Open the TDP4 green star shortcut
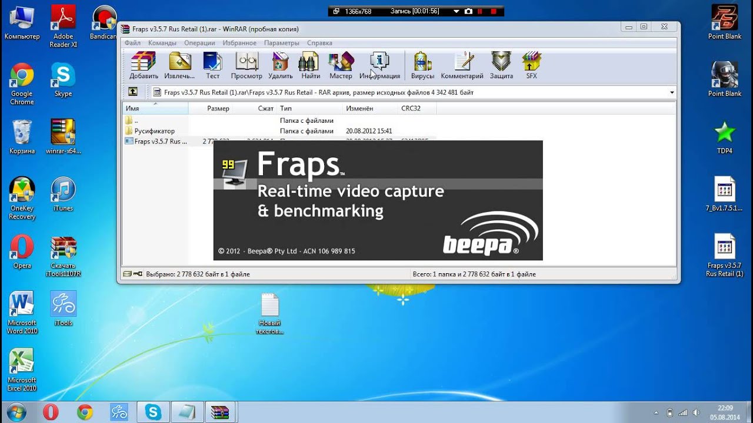 (x=724, y=137)
